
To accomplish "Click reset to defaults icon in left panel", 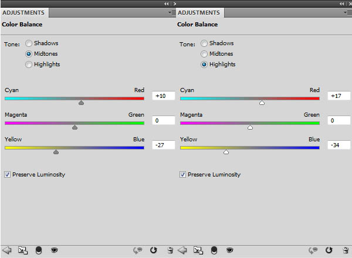I will (154, 250).
